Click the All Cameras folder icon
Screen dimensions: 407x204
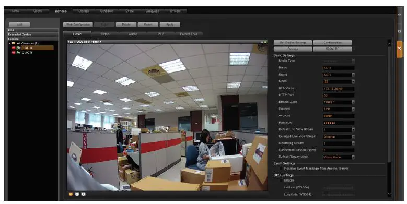click(x=14, y=43)
